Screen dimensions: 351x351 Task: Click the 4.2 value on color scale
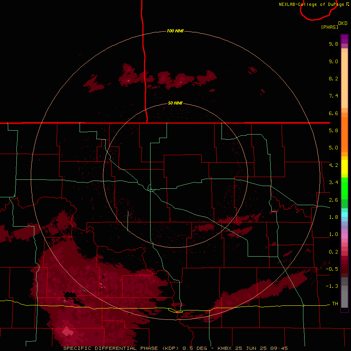tap(333, 165)
